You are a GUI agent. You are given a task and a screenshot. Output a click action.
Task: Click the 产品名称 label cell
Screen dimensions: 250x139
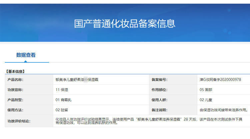coord(29,80)
